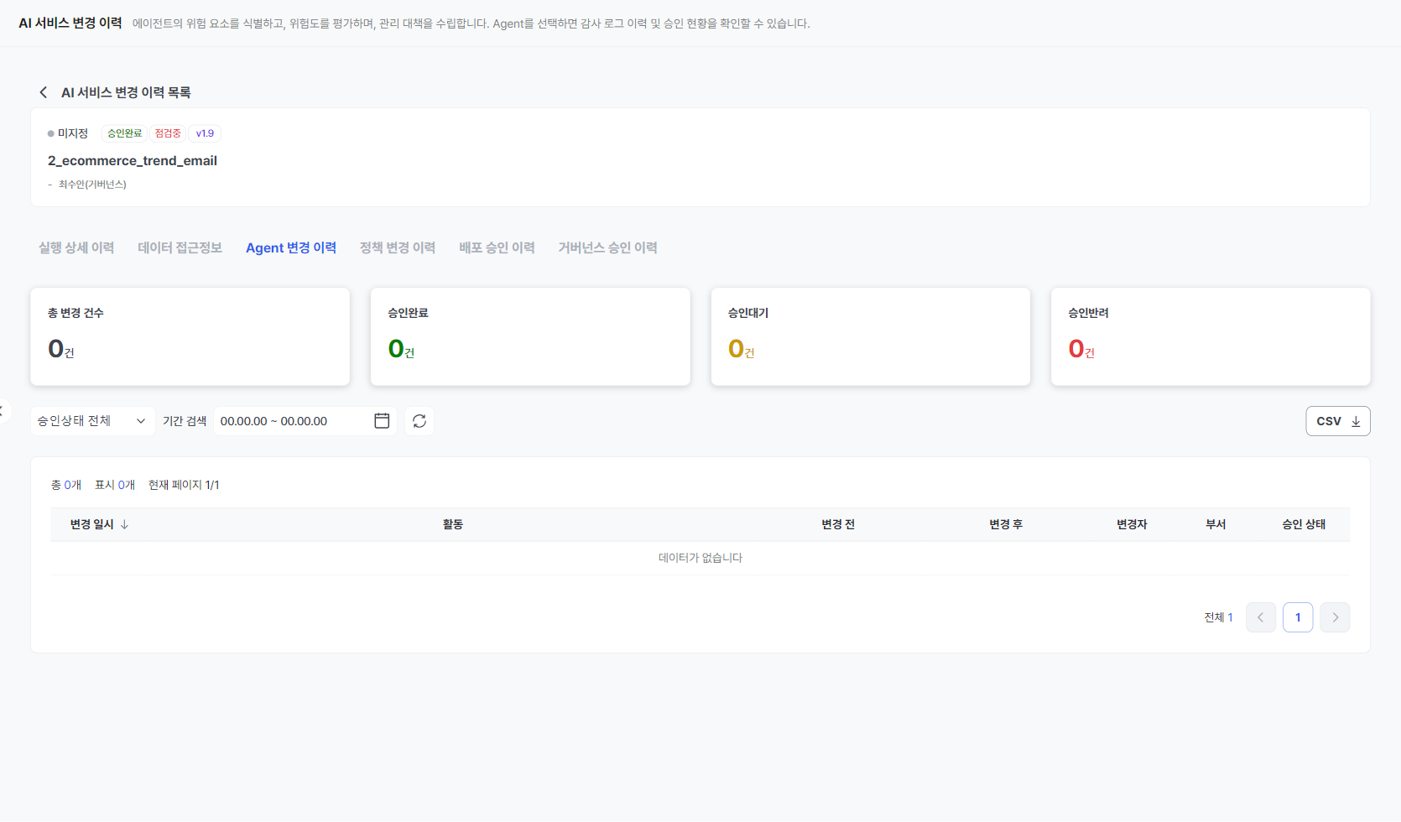Click the AI 서비스 변경 이력 목록 back link
This screenshot has width=1401, height=822.
[126, 92]
